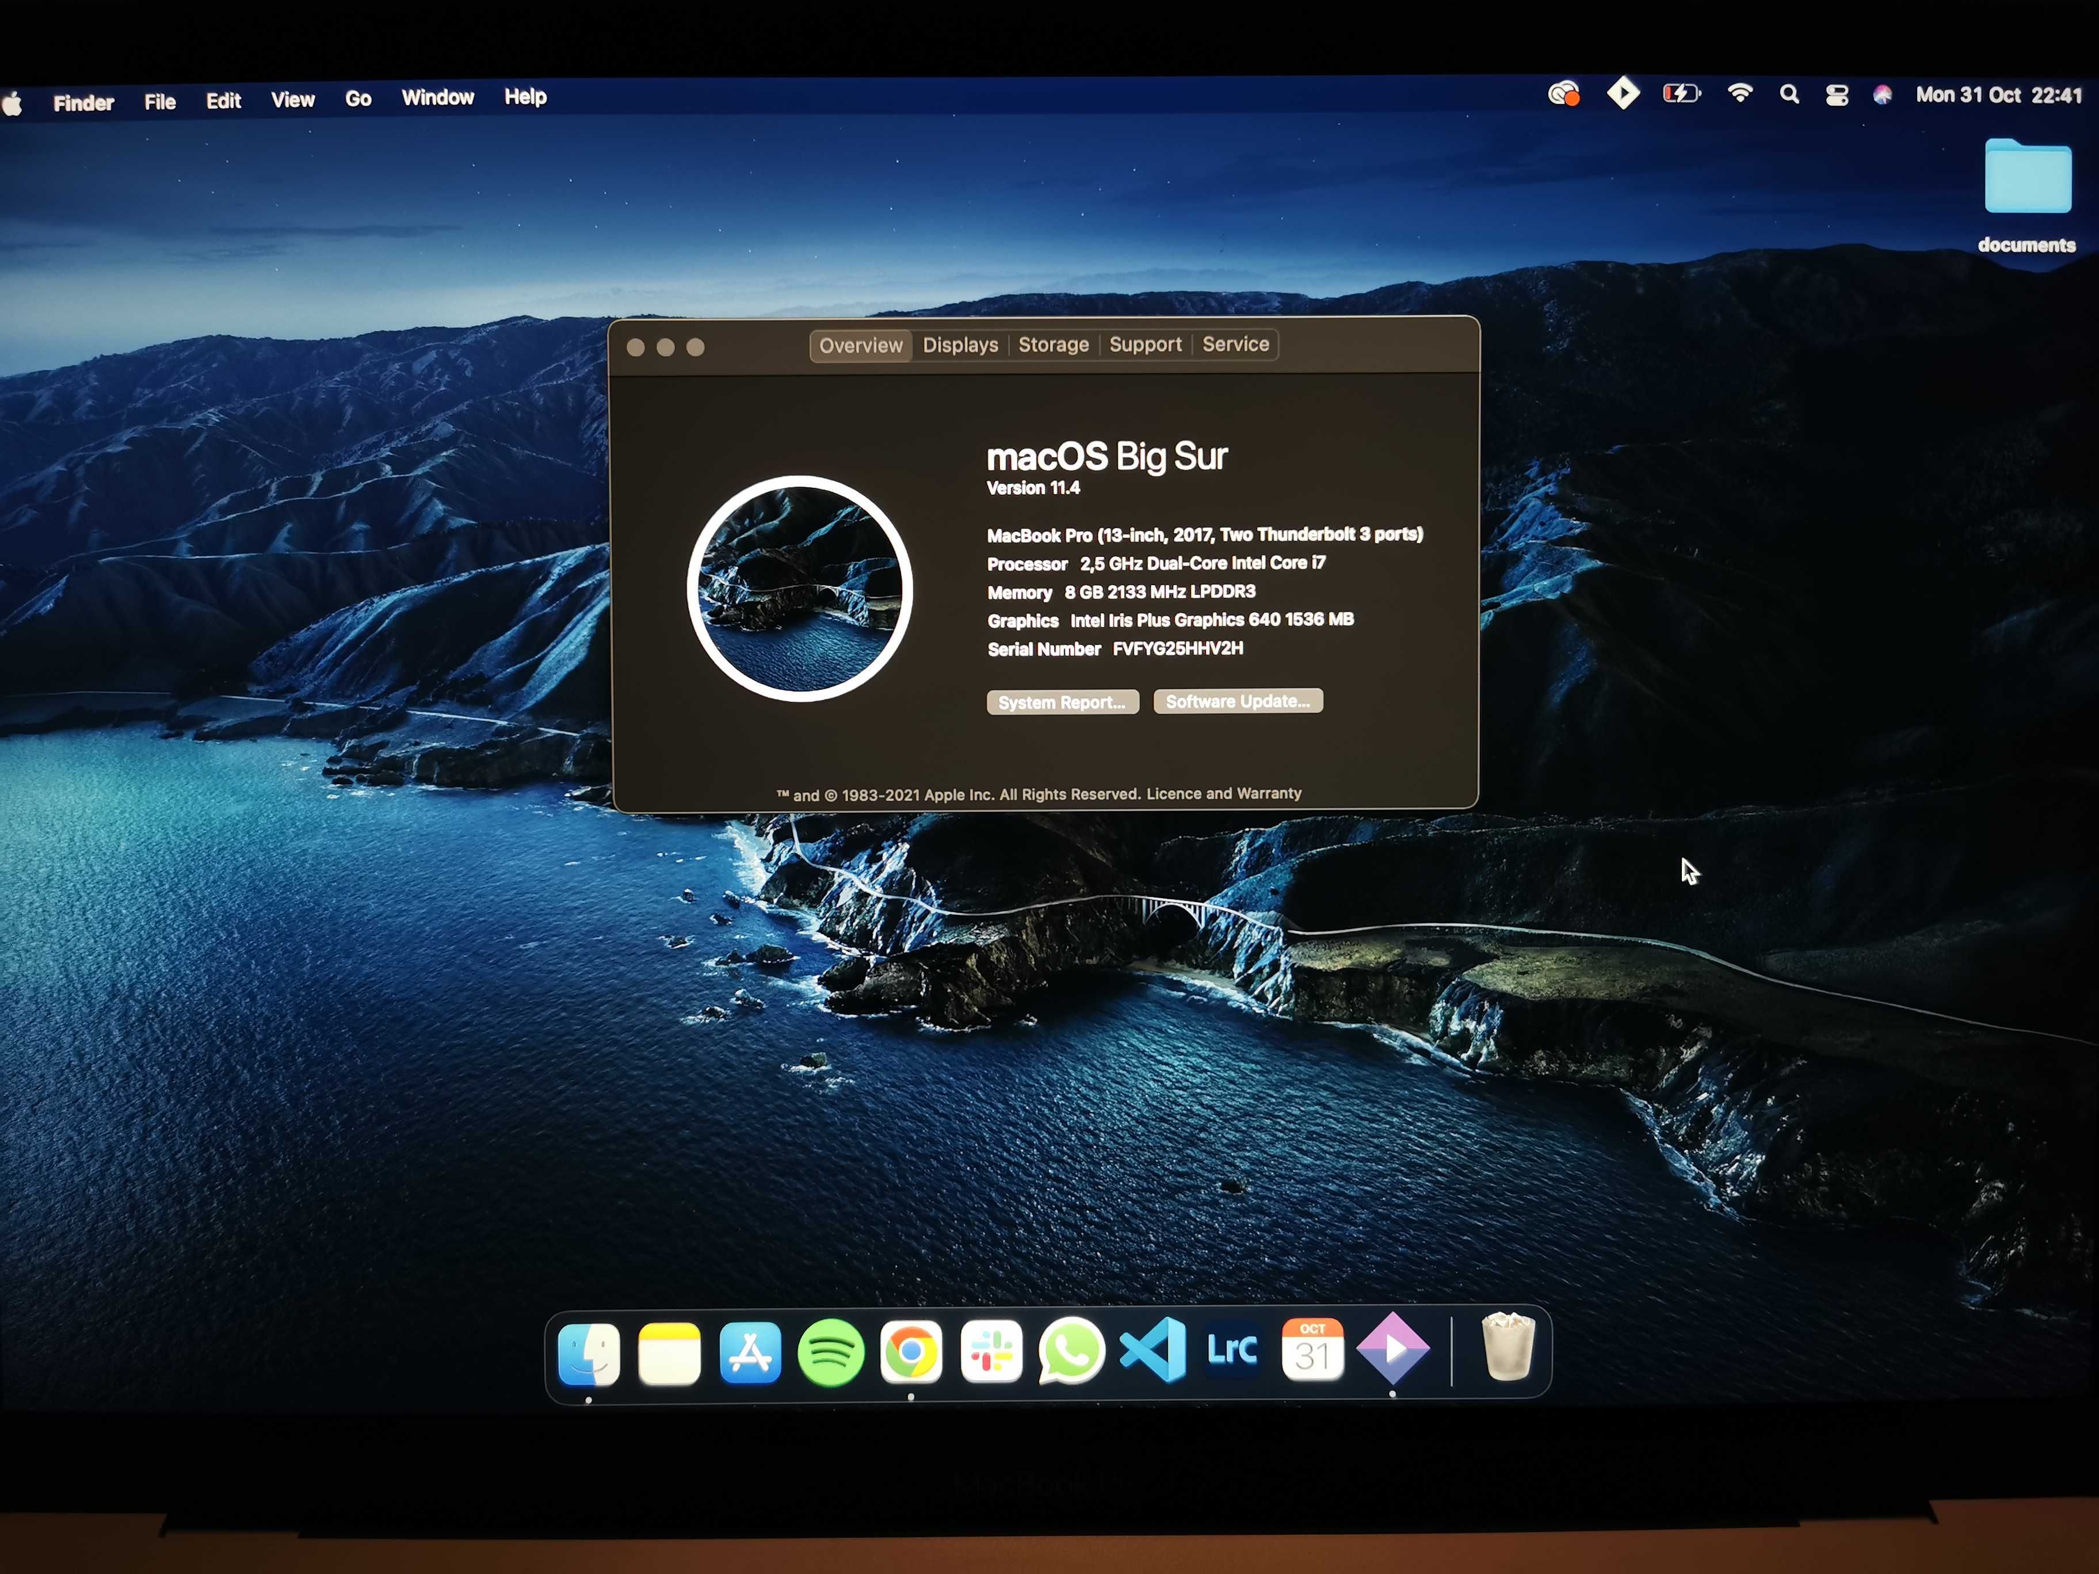Open the Wi-Fi menu
2099x1574 pixels.
point(1741,93)
